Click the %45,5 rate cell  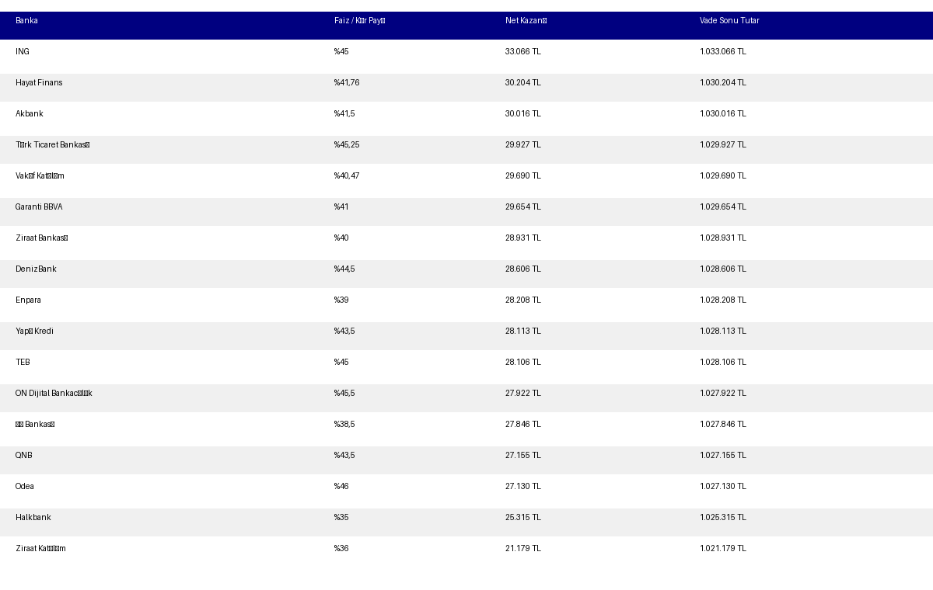click(344, 394)
